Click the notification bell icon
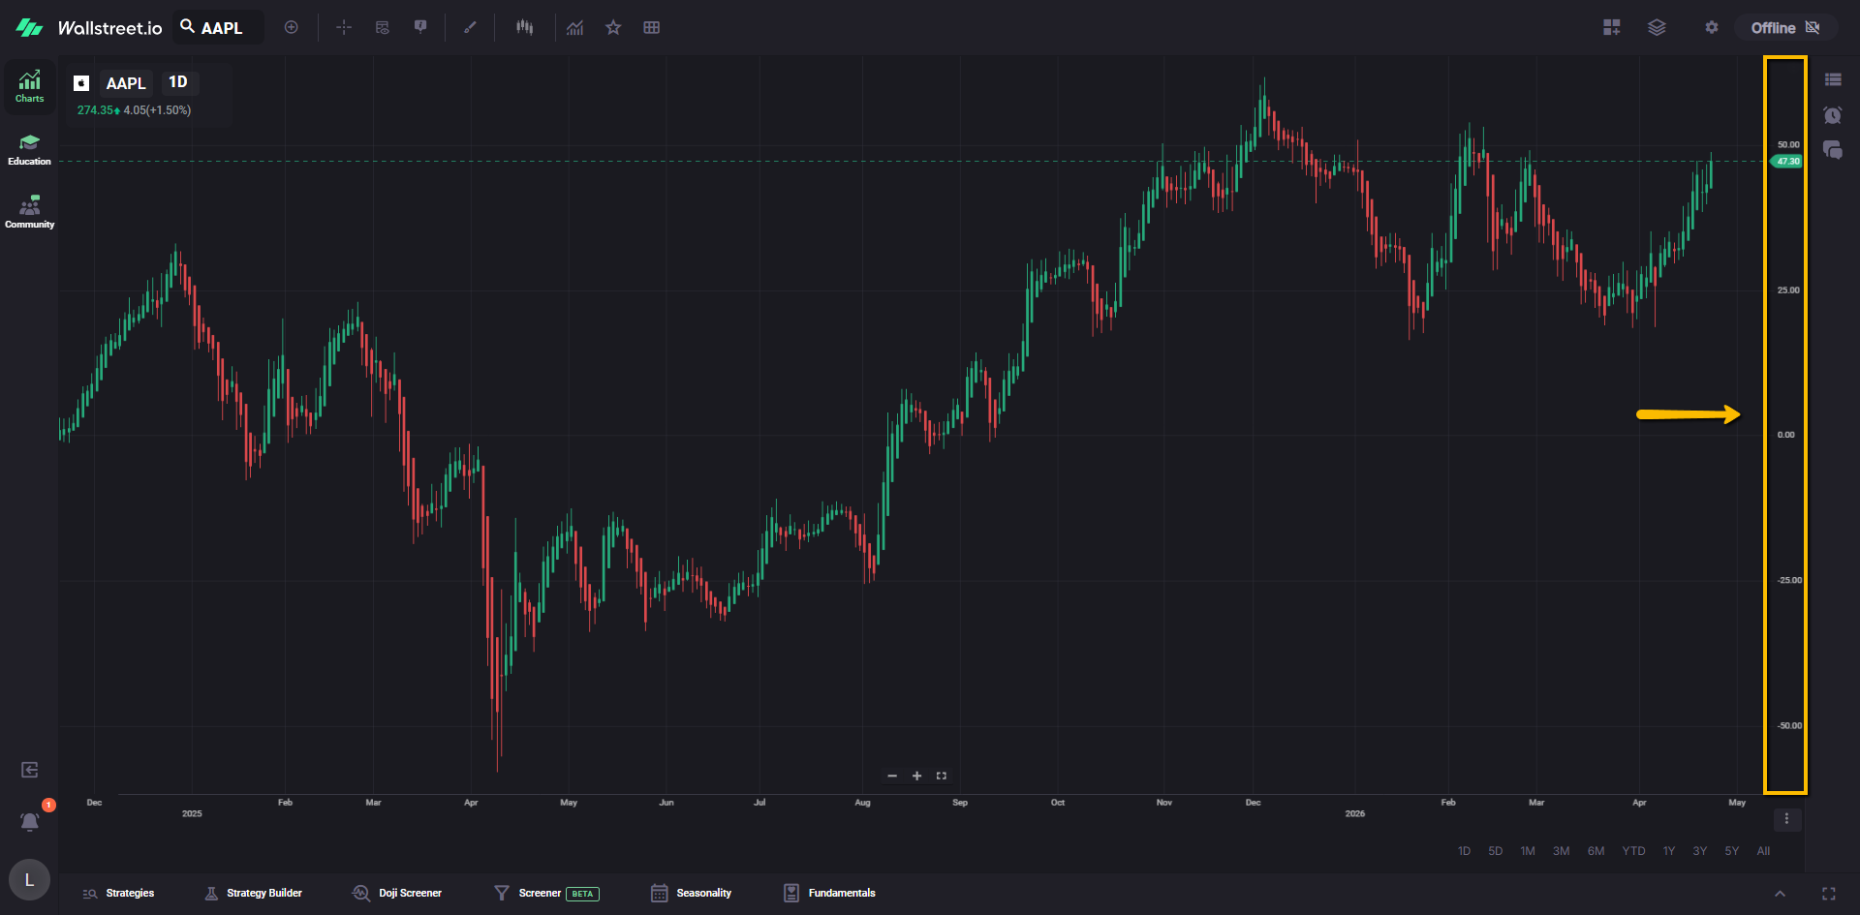This screenshot has width=1860, height=915. click(x=30, y=822)
